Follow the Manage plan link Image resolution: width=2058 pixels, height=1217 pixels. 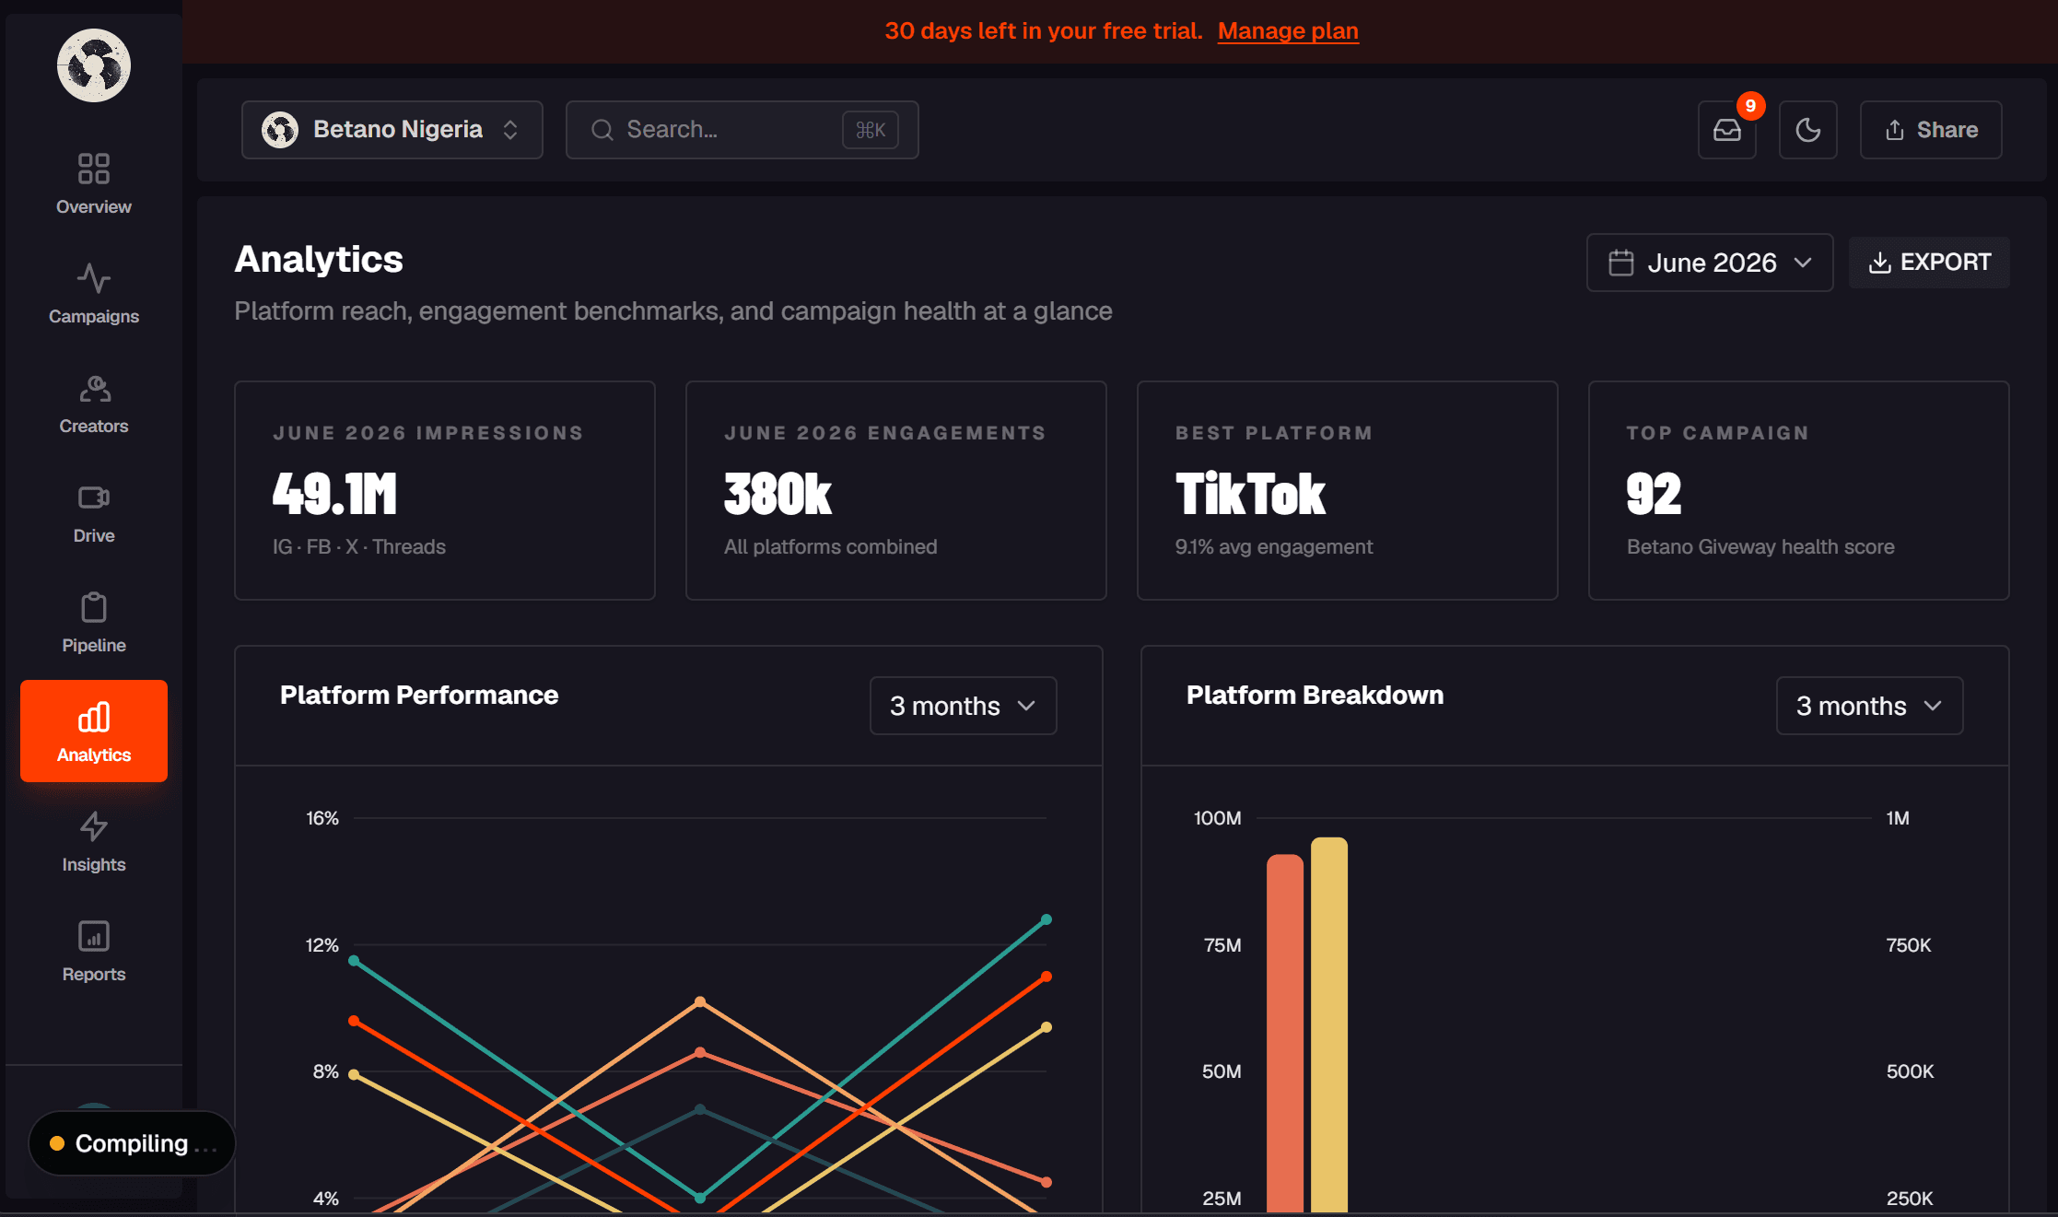tap(1288, 30)
